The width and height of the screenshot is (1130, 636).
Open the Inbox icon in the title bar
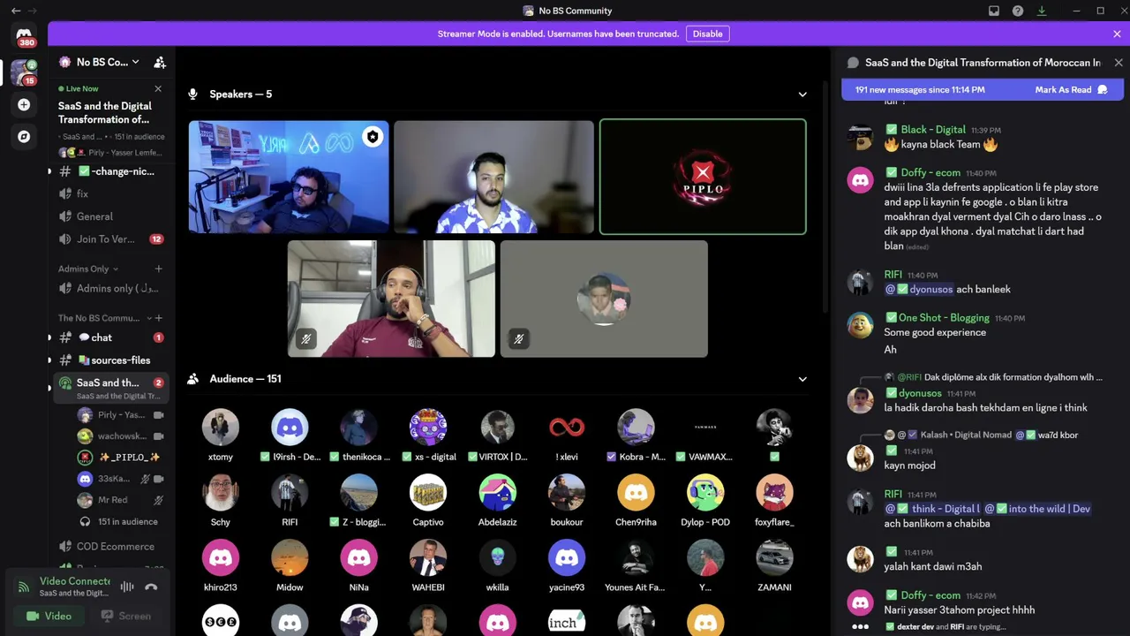(994, 11)
